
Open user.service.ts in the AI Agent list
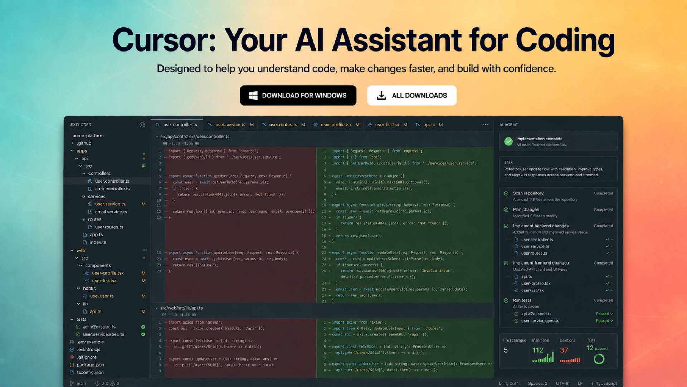pos(535,246)
